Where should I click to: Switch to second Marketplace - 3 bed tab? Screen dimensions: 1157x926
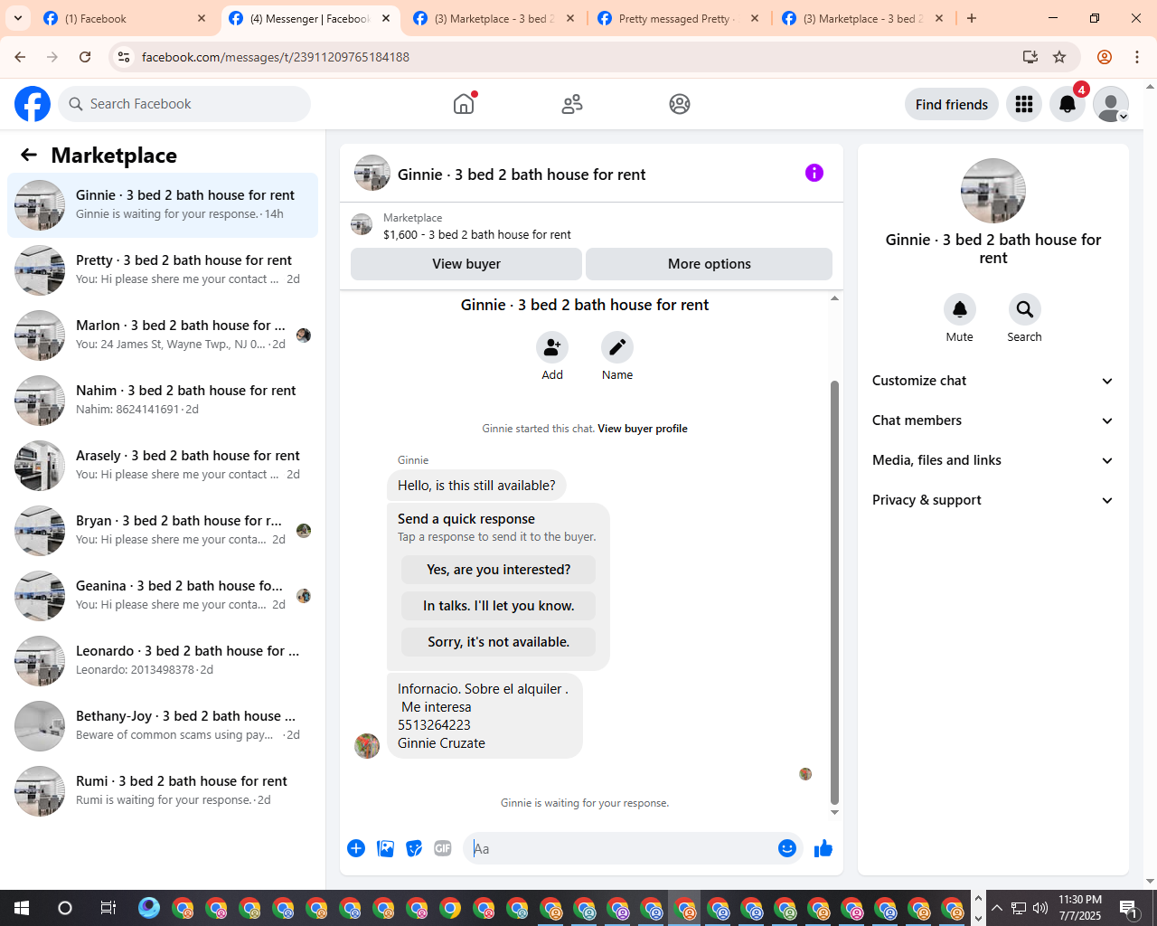point(863,18)
